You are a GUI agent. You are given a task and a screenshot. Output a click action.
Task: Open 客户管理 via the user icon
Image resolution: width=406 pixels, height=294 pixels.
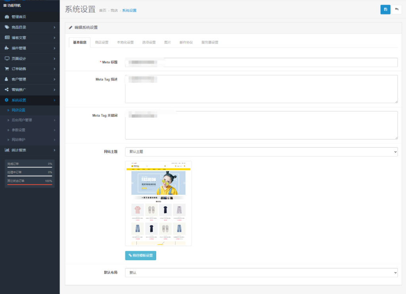click(7, 79)
